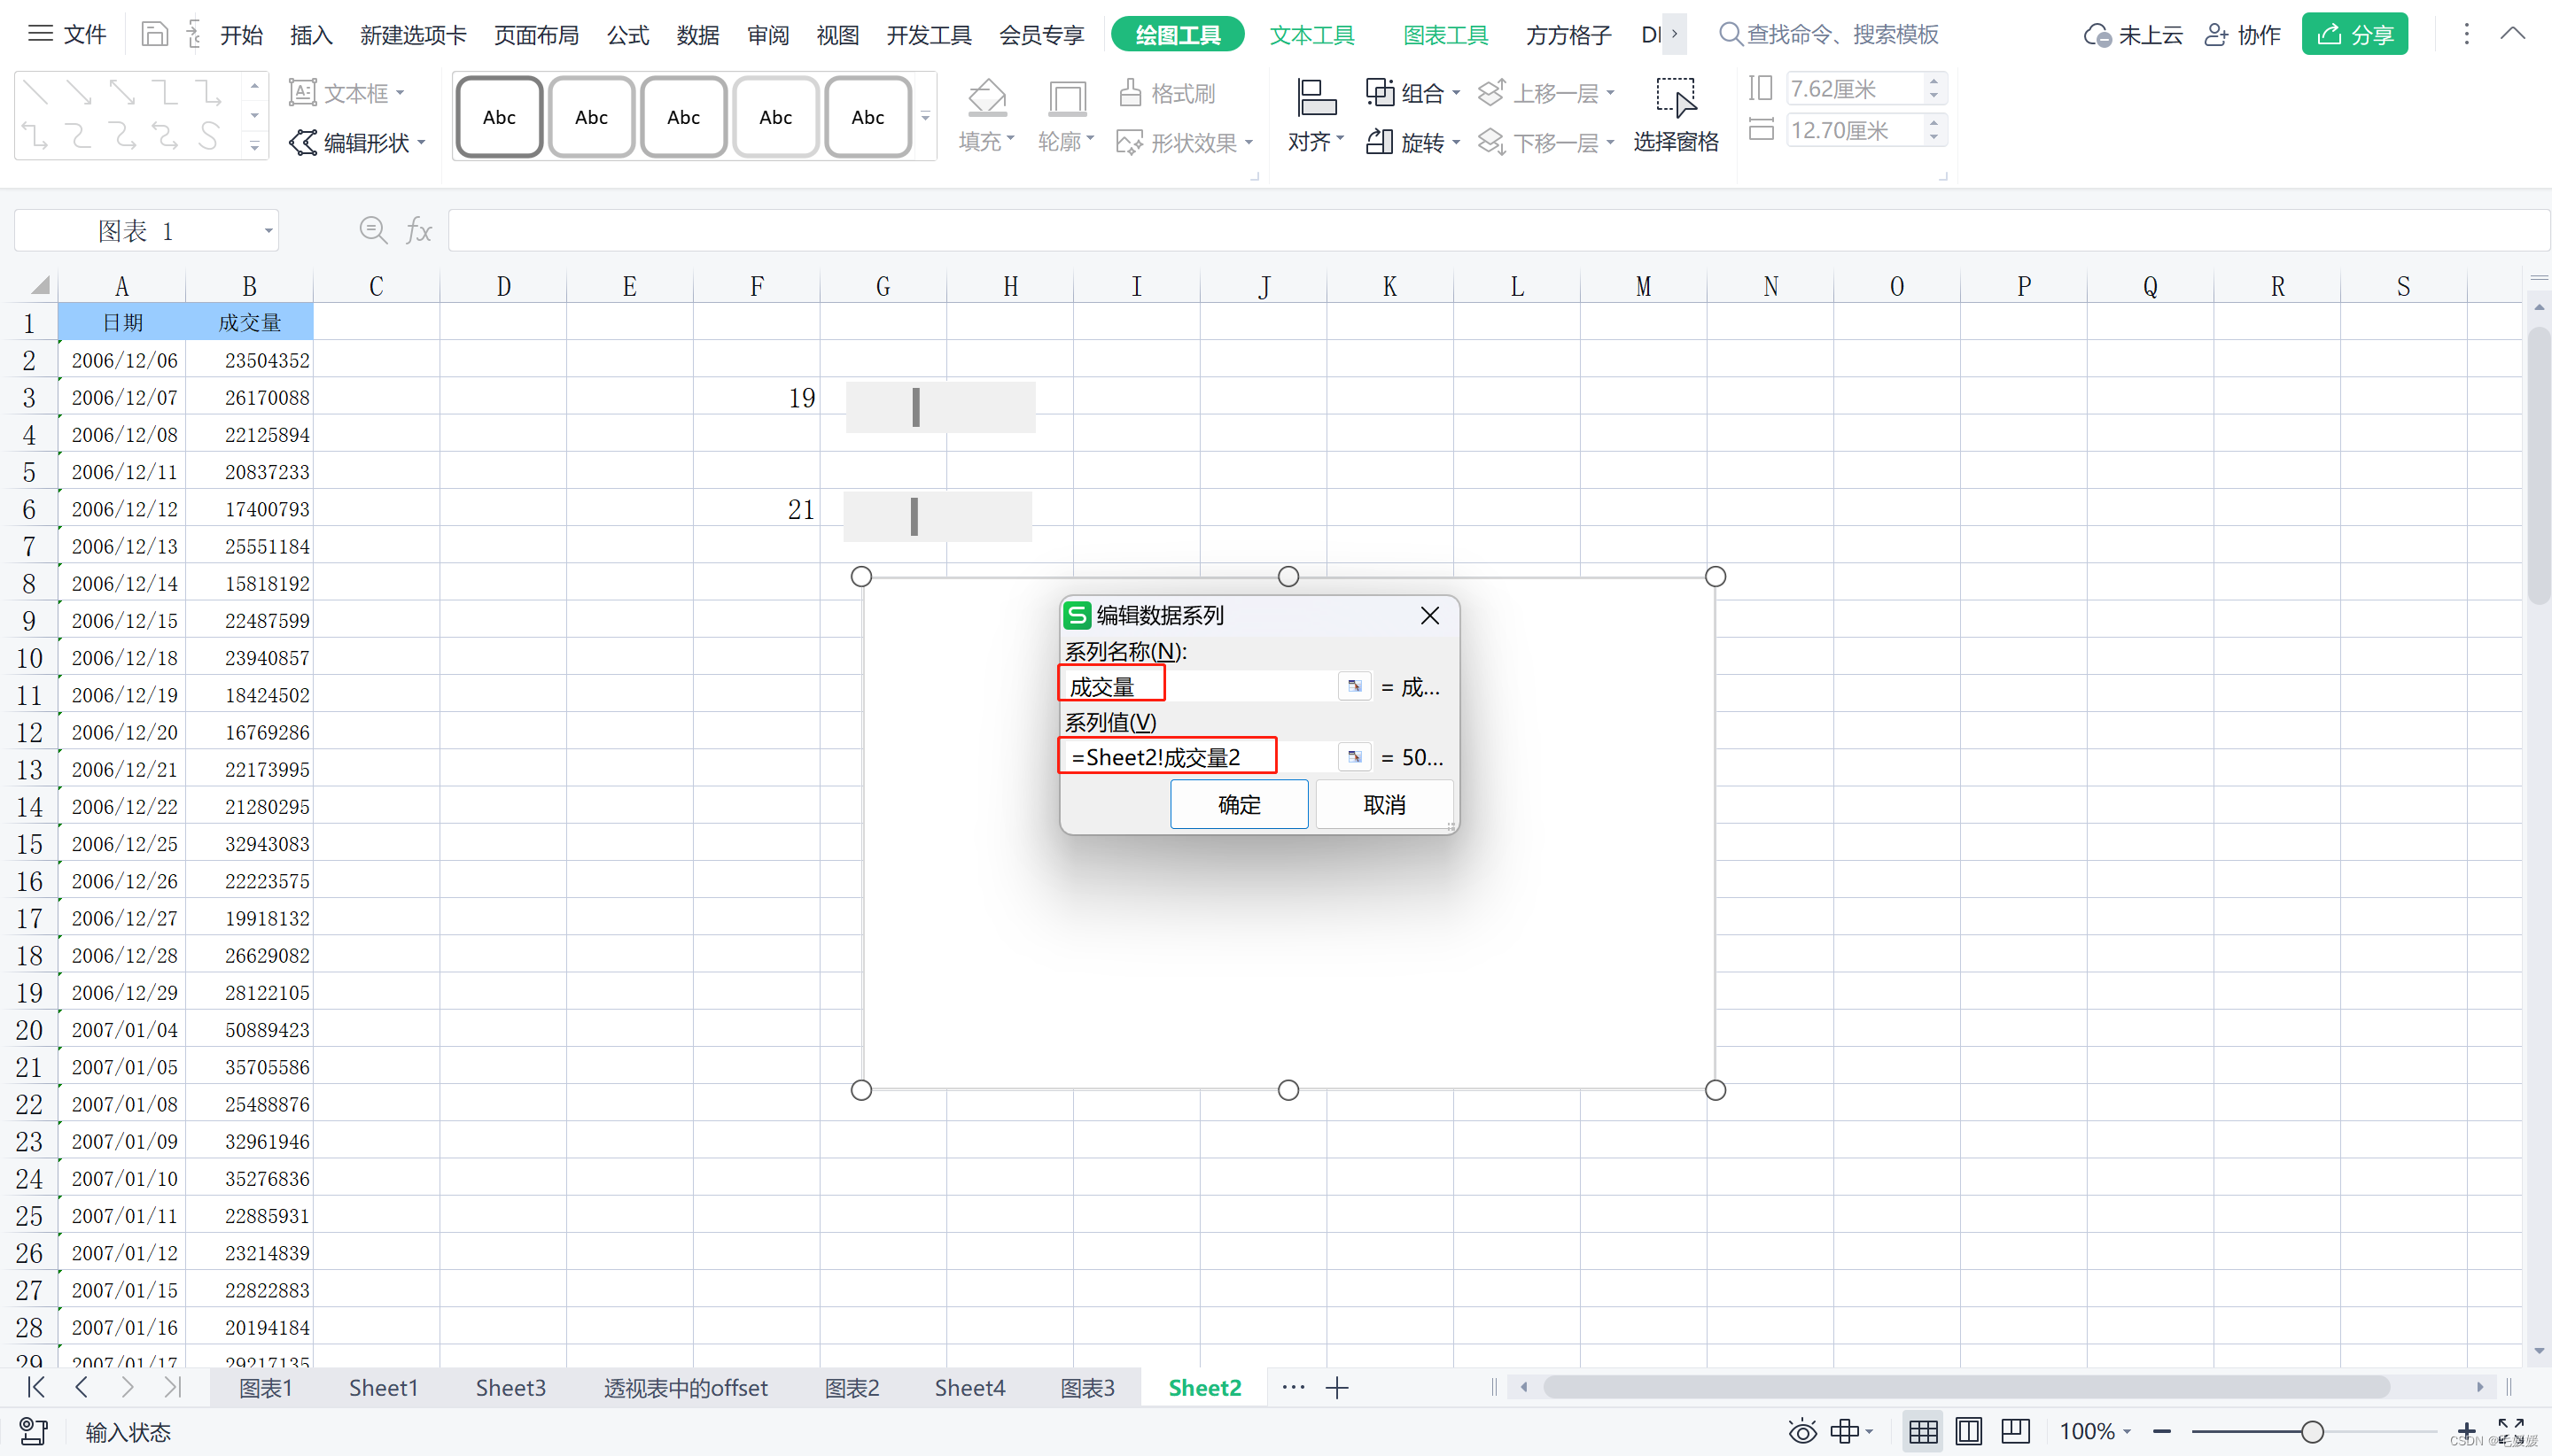Open the 轮廓 outline tool
This screenshot has height=1456, width=2552.
(1065, 116)
